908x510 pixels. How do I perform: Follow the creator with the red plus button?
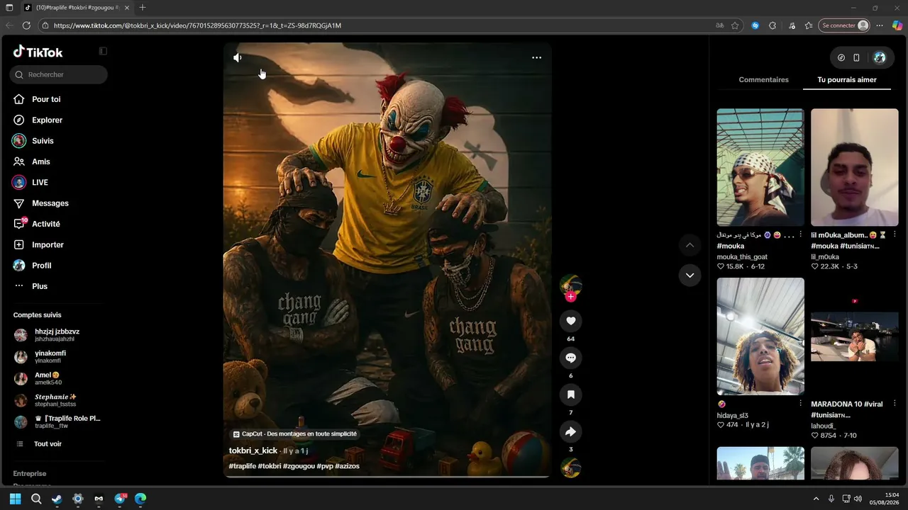coord(570,297)
